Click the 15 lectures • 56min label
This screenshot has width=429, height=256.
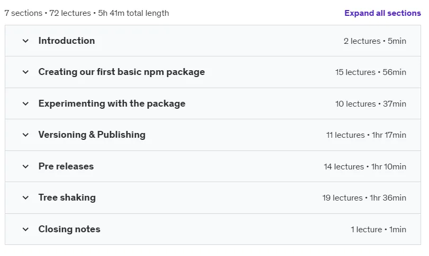tap(371, 72)
